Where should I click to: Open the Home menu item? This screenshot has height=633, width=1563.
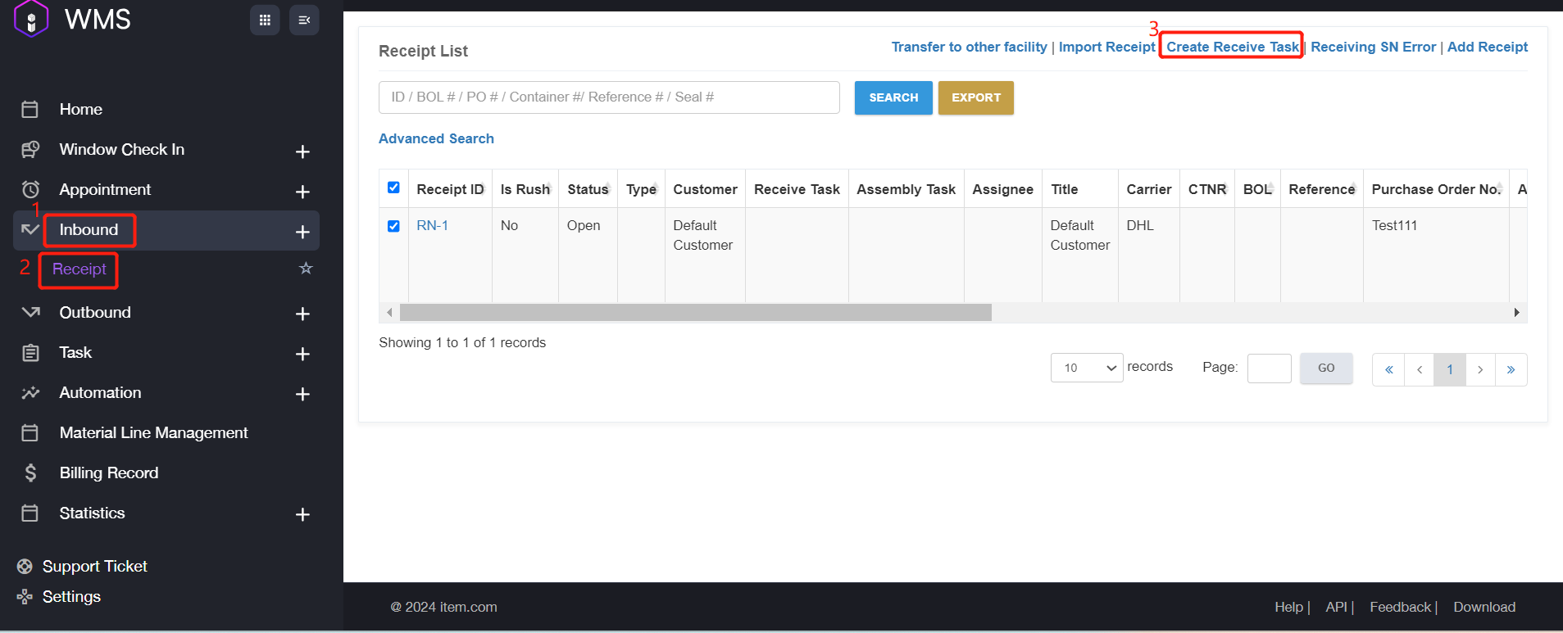(80, 110)
